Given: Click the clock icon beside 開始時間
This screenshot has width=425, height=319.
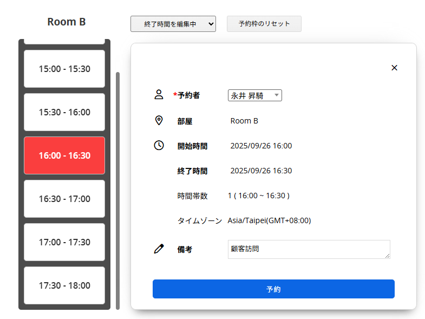Looking at the screenshot, I should 159,145.
